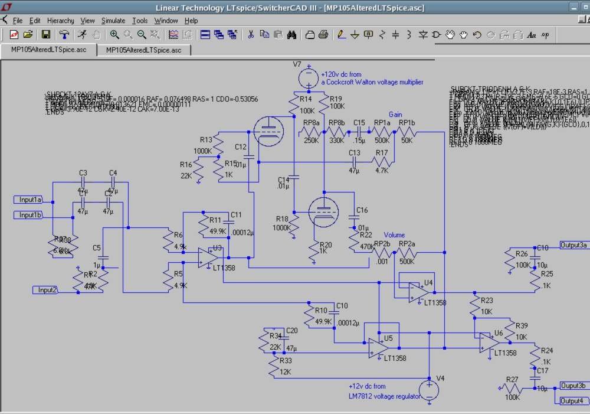Select the Output3a net label
590x414 pixels.
point(574,245)
